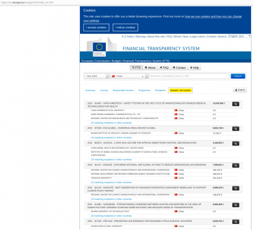Switch to the Programme tab
The image size is (253, 230).
(x=144, y=90)
